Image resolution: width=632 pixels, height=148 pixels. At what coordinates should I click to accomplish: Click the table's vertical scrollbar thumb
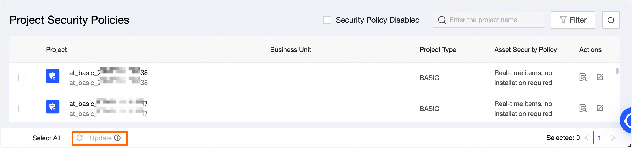click(617, 71)
